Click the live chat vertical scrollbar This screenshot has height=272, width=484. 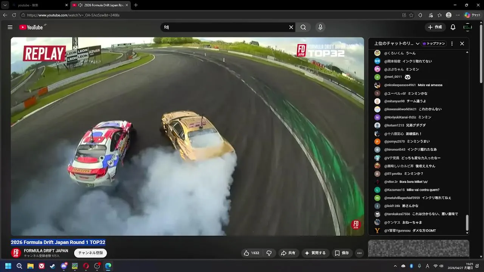467,223
